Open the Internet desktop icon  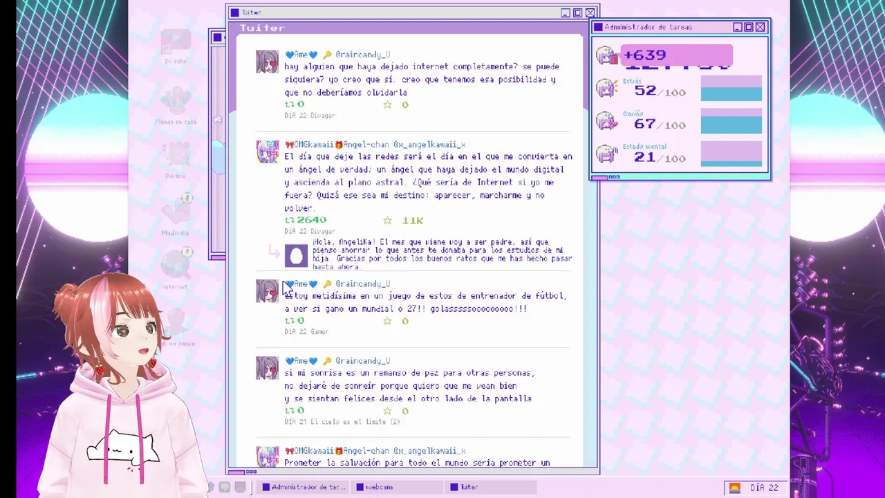tap(176, 270)
